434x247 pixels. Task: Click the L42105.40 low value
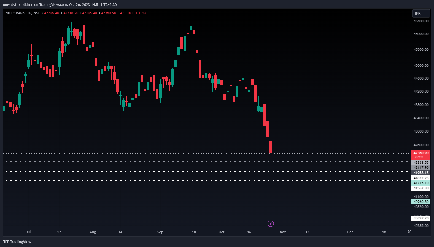point(89,13)
